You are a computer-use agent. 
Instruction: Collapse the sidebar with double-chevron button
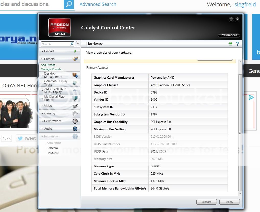(x=78, y=44)
